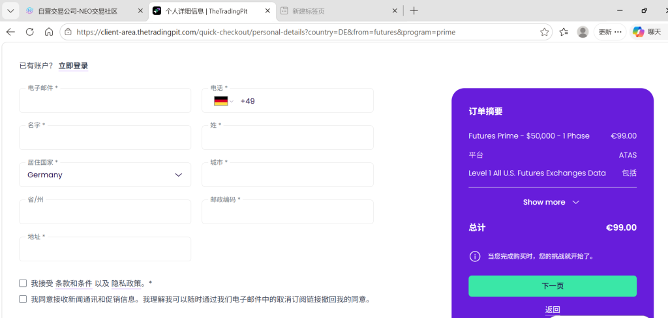Click the green 下一页 button

[553, 286]
